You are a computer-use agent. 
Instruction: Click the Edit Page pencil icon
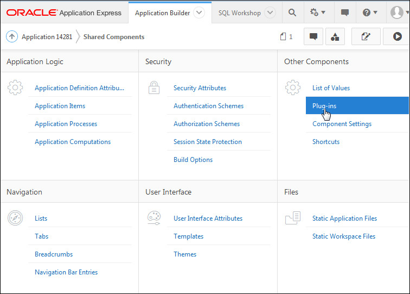pos(366,37)
